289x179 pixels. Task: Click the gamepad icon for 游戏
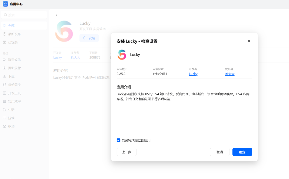(5, 118)
